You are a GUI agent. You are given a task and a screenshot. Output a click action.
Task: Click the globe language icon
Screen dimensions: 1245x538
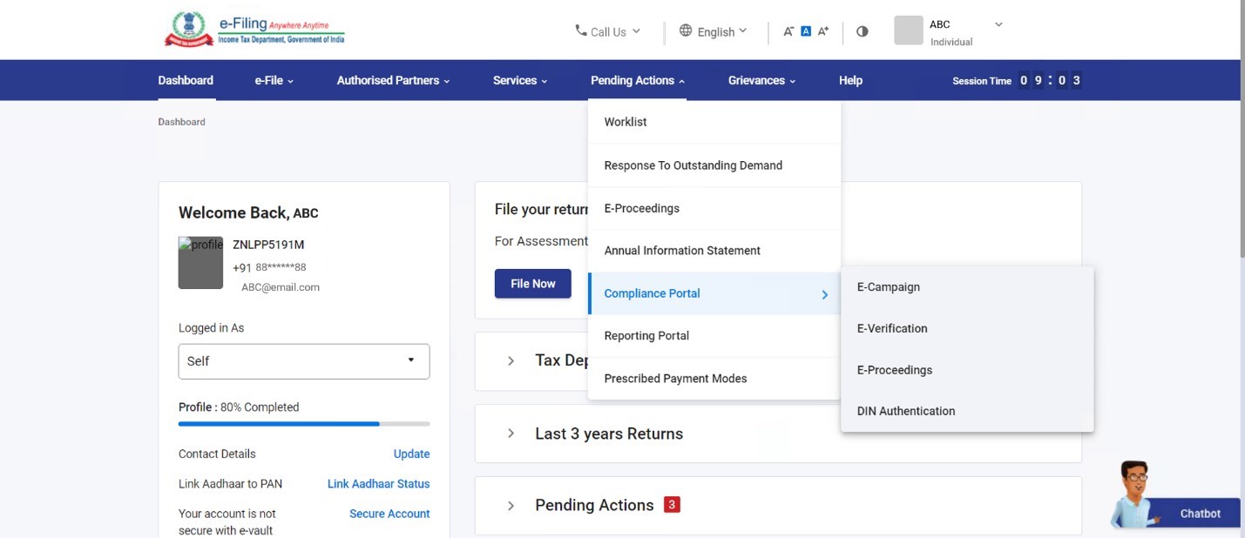[x=686, y=30]
